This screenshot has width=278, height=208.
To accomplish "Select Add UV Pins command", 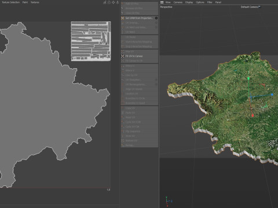I will pos(140,4).
